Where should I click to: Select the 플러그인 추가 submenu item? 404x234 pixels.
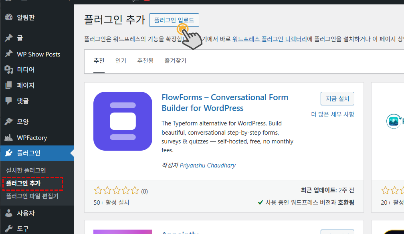point(23,183)
